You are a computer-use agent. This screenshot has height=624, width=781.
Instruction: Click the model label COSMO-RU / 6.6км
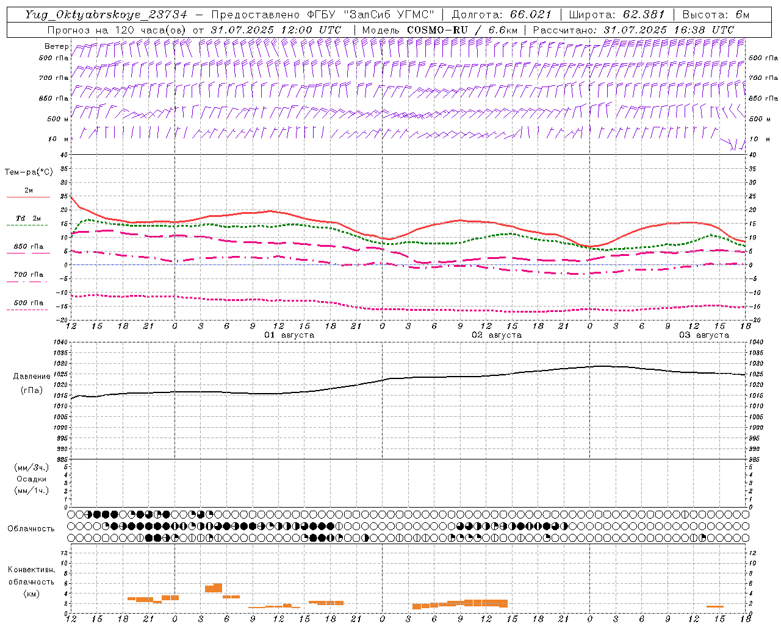coord(462,30)
